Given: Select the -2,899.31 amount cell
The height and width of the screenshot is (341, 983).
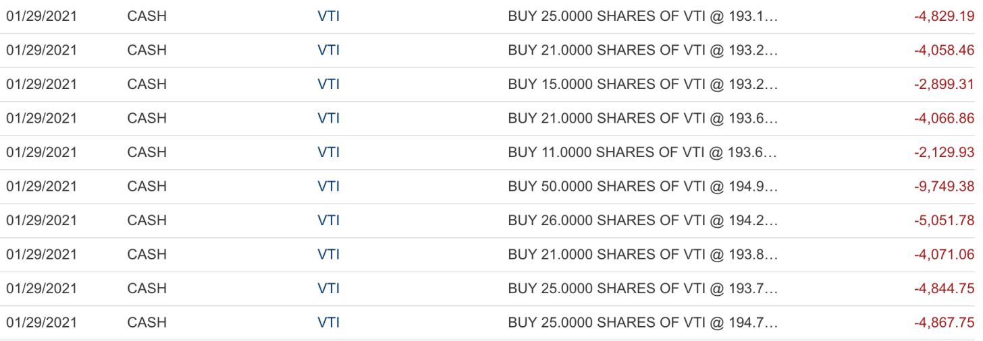Looking at the screenshot, I should 944,84.
